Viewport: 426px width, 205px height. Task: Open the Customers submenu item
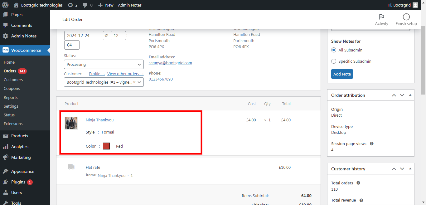[x=13, y=80]
